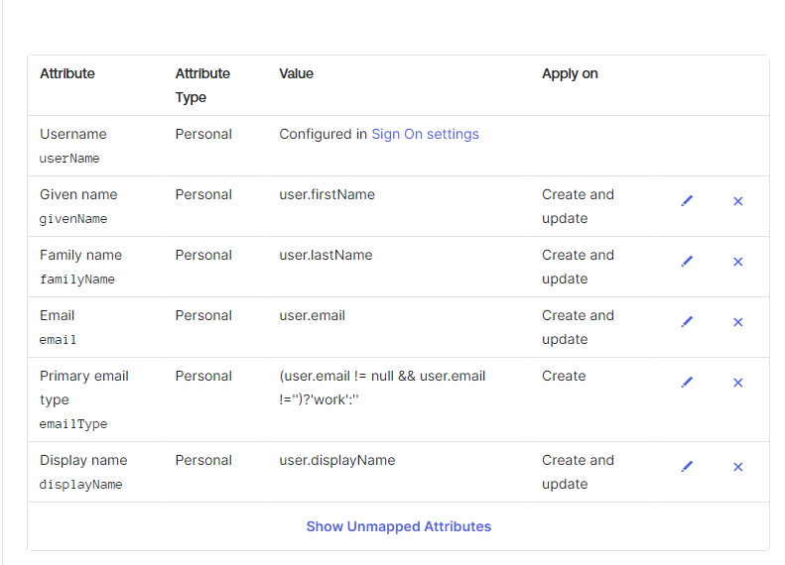Screen dimensions: 785x565
Task: Click the primary email type expression value
Action: coord(382,388)
